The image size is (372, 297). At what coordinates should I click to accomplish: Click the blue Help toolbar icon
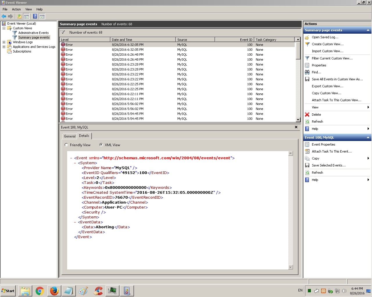tap(35, 16)
